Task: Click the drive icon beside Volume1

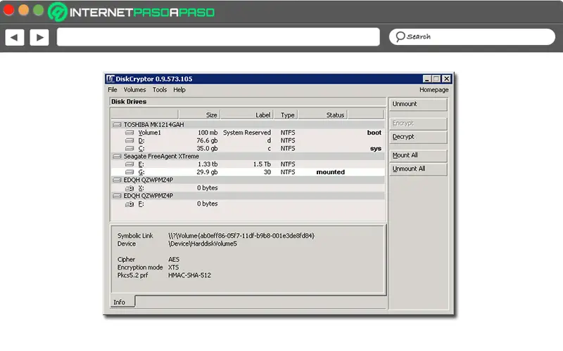Action: pos(129,132)
